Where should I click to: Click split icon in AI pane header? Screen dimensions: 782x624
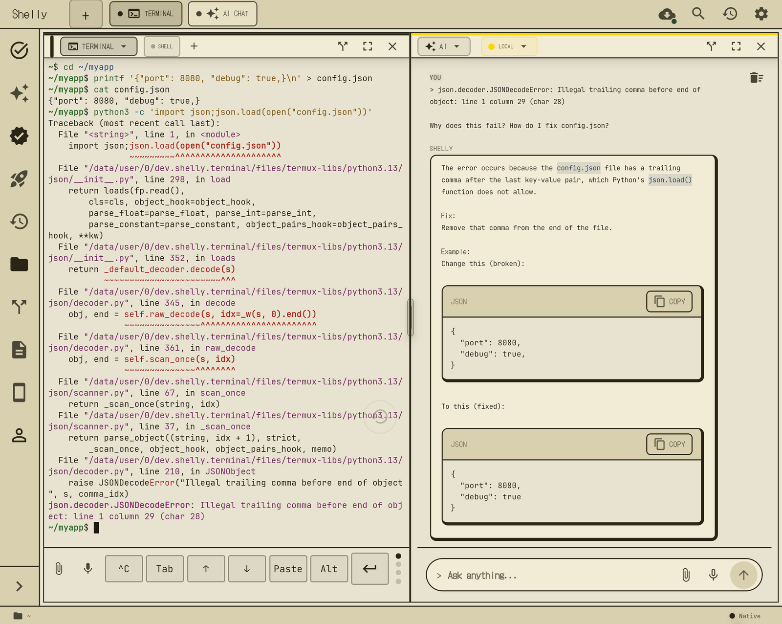pos(712,46)
